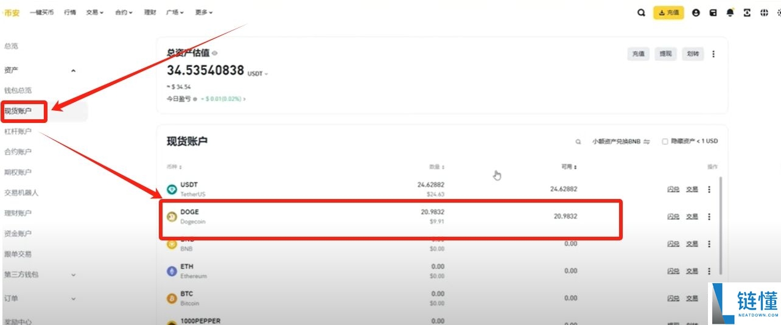This screenshot has width=781, height=325.
Task: Click the USDT coin icon
Action: click(172, 189)
